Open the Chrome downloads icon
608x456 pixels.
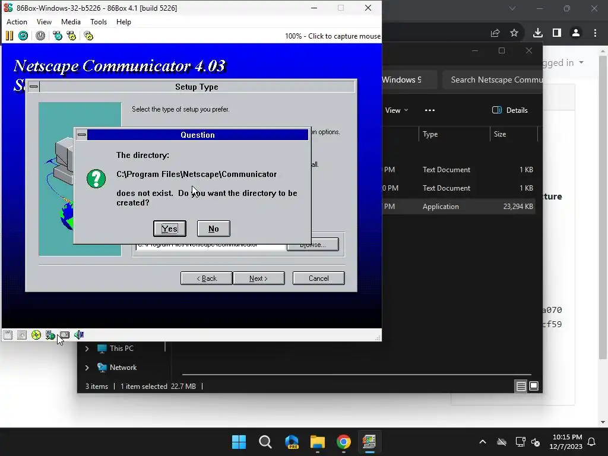click(538, 33)
